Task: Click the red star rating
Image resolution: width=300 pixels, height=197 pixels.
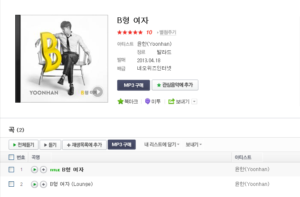Action: point(130,32)
